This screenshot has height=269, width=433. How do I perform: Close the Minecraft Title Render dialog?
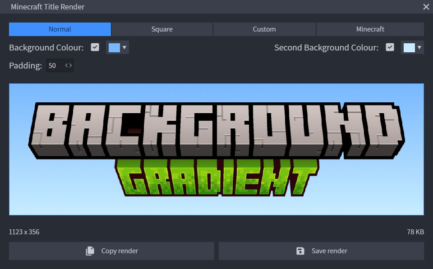(426, 7)
